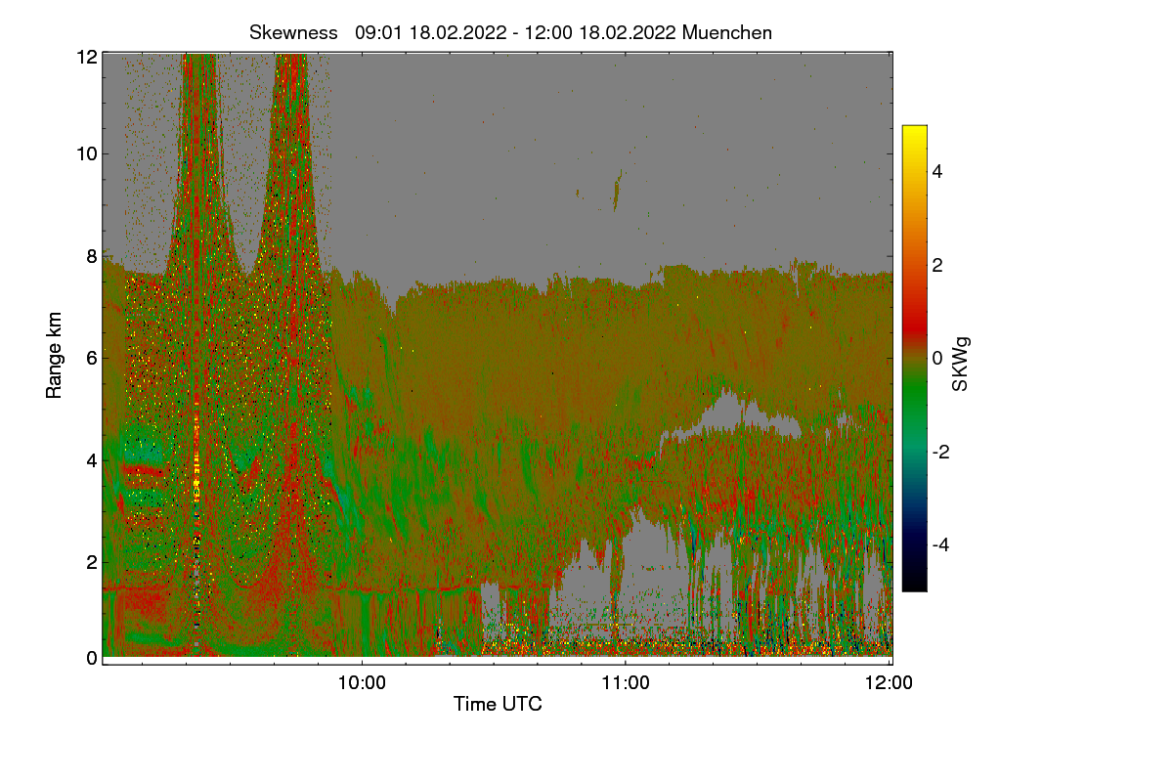Click the range axis tick label 0

coord(91,658)
